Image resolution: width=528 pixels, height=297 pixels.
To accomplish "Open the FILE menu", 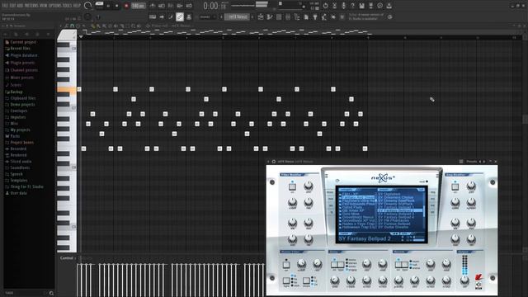I will [4, 6].
